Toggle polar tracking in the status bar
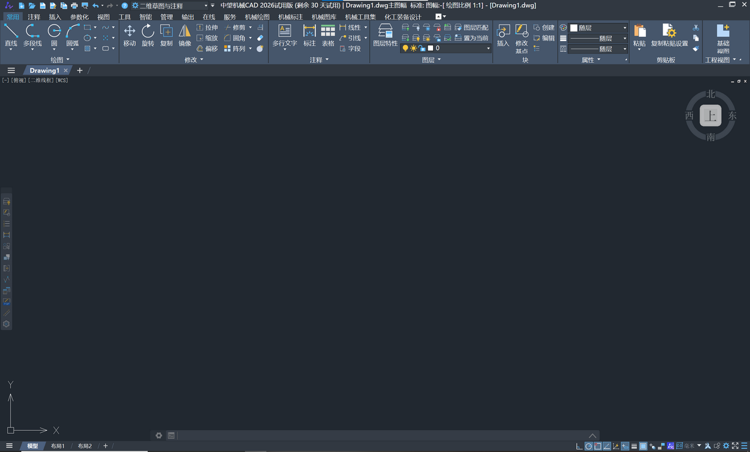 [589, 446]
